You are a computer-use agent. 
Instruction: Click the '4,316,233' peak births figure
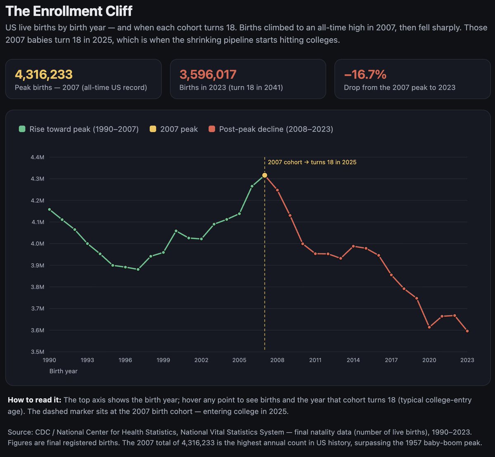pos(44,74)
